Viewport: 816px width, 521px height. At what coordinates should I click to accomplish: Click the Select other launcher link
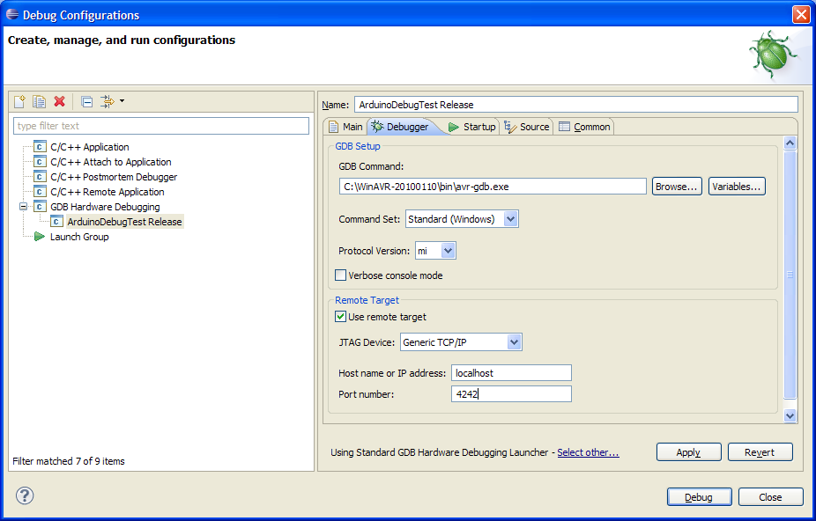(588, 452)
